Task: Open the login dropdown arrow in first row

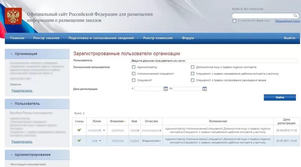Action: (104, 130)
